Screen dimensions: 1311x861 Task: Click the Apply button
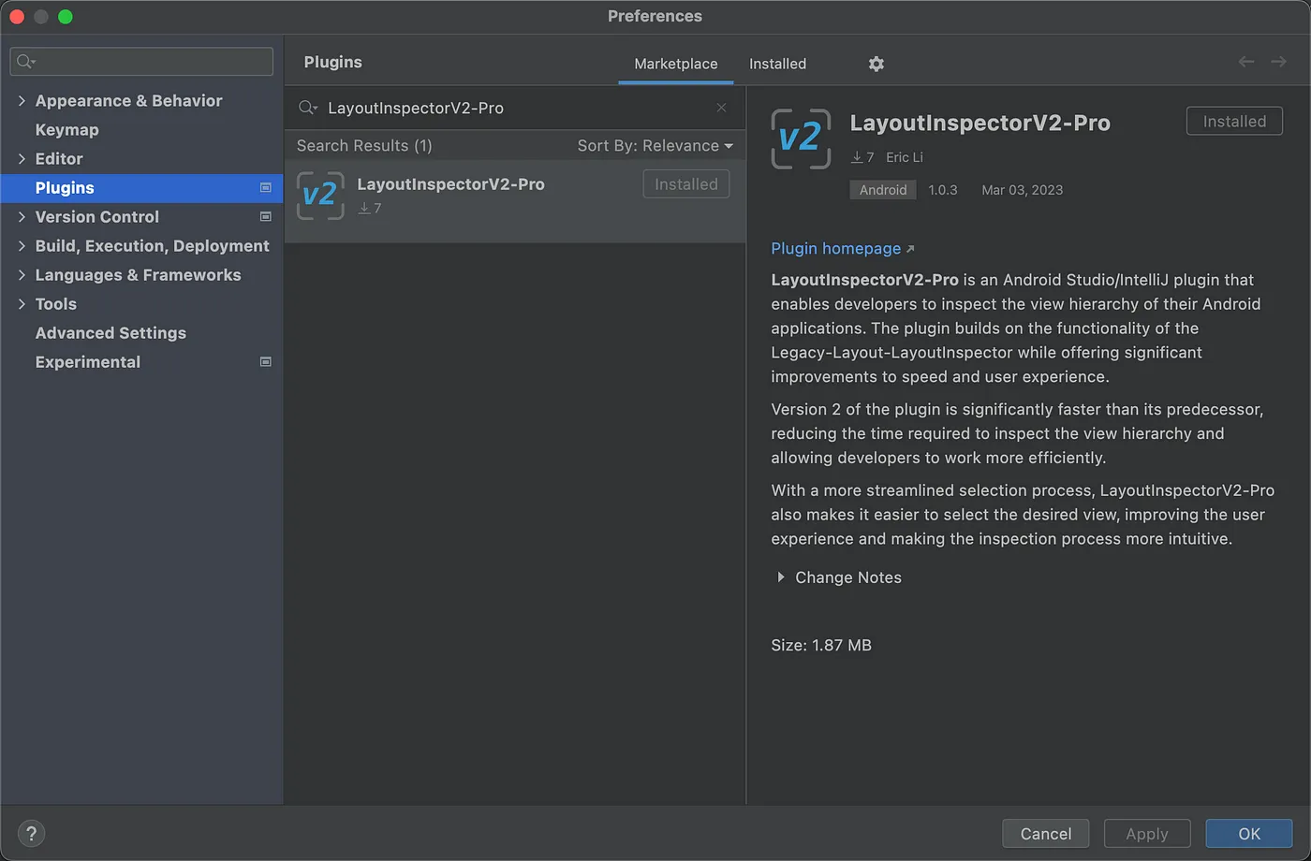(1147, 834)
